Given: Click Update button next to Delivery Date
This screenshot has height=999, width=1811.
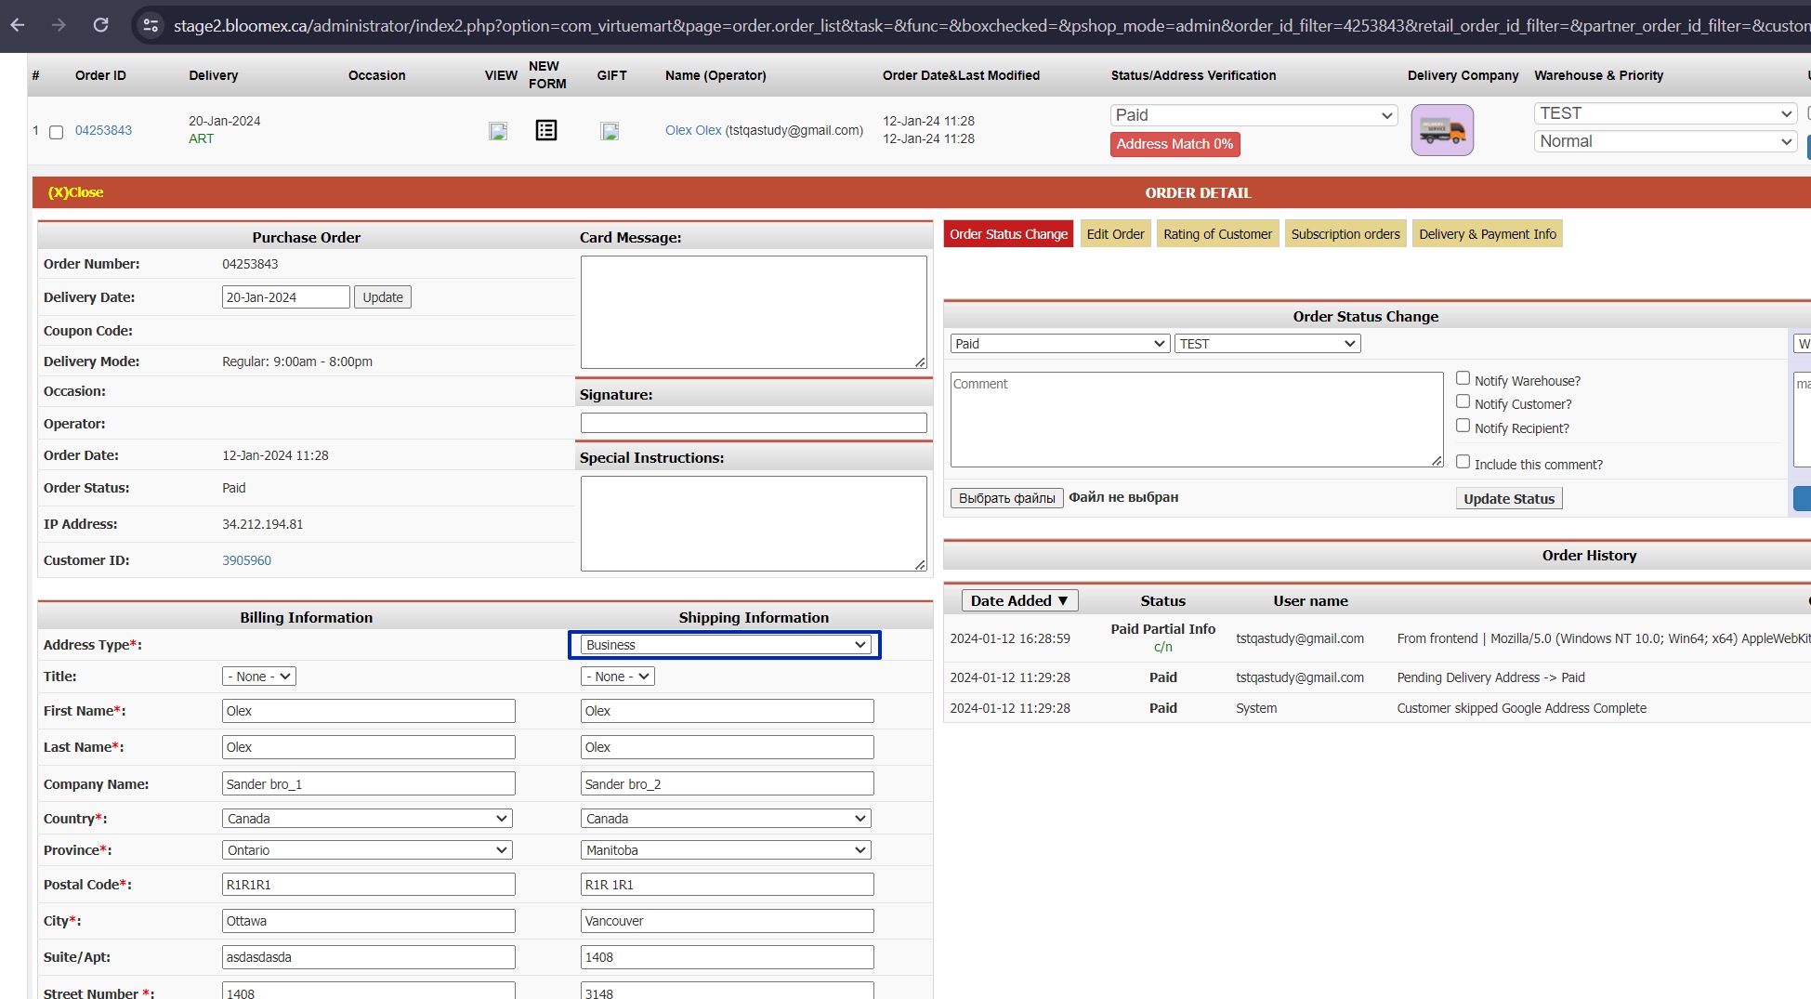Looking at the screenshot, I should pyautogui.click(x=383, y=297).
